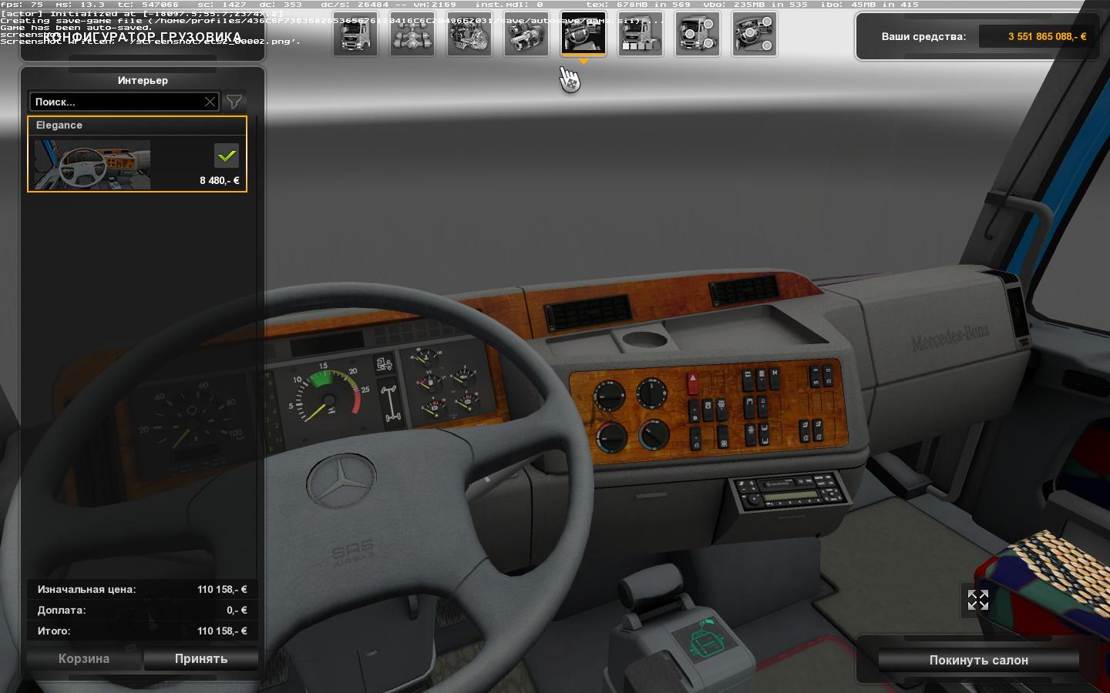Clear the search field with X
1110x693 pixels.
coord(210,102)
